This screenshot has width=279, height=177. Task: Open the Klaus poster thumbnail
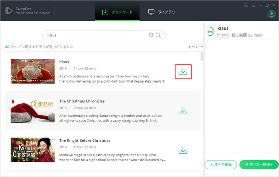coord(33,71)
